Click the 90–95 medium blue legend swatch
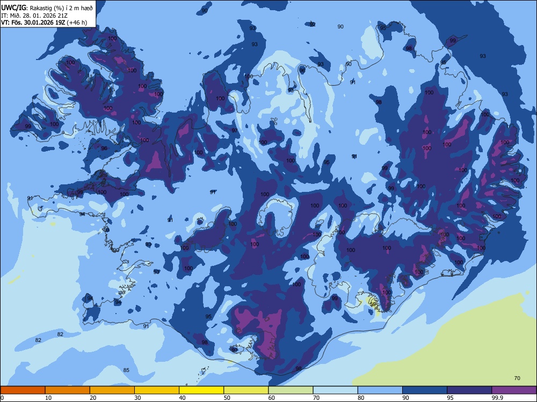Screen dimensions: 537x402 (x=425, y=390)
